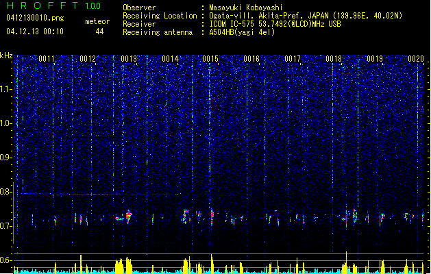Click the 0016 time marker
Screen dimensions: 431x274
(x=251, y=59)
